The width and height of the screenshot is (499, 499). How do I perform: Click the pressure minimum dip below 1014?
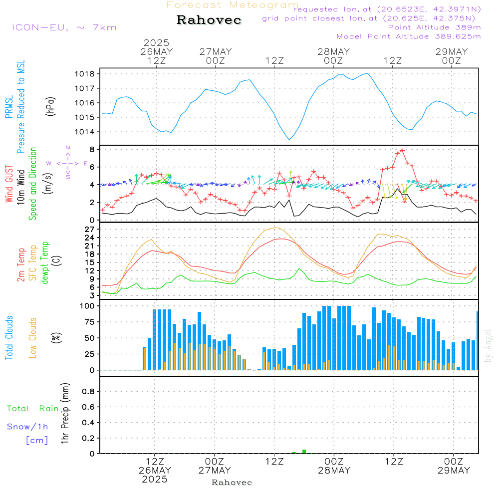coord(289,139)
